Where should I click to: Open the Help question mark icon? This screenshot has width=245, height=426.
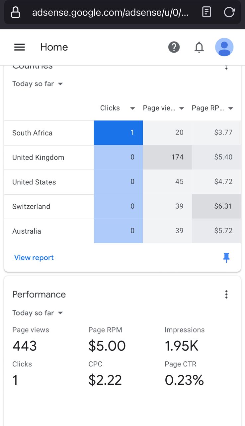174,47
